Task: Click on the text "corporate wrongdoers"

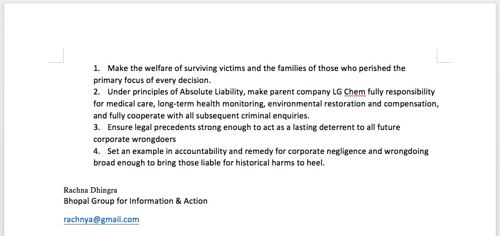Action: 135,139
